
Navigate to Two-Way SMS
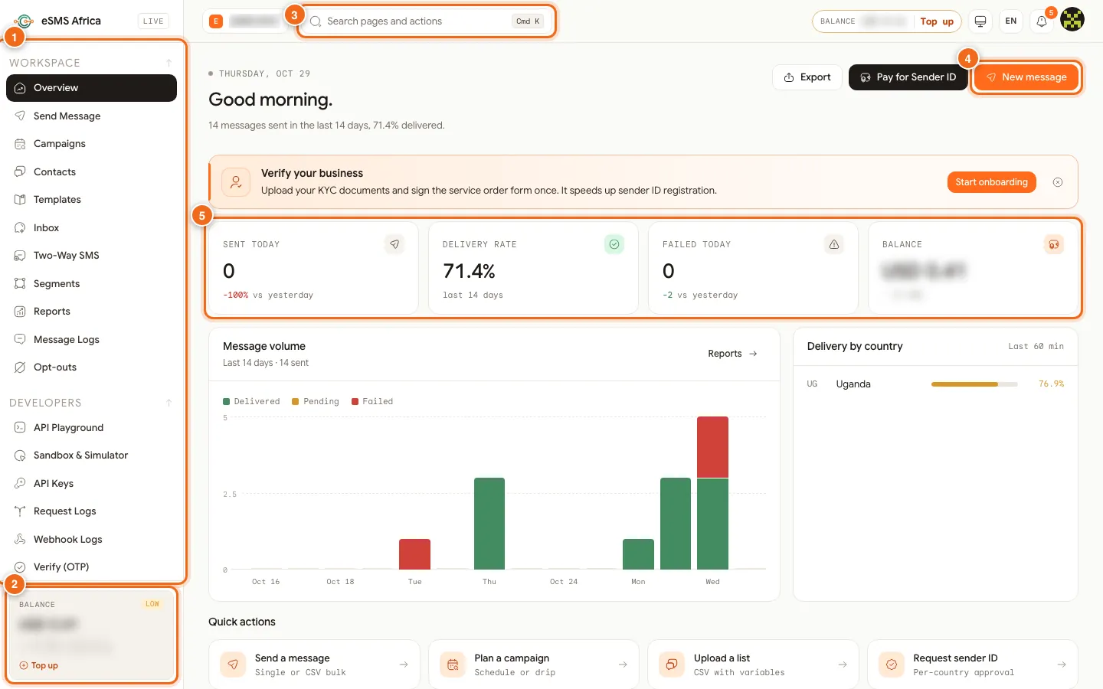(91, 256)
